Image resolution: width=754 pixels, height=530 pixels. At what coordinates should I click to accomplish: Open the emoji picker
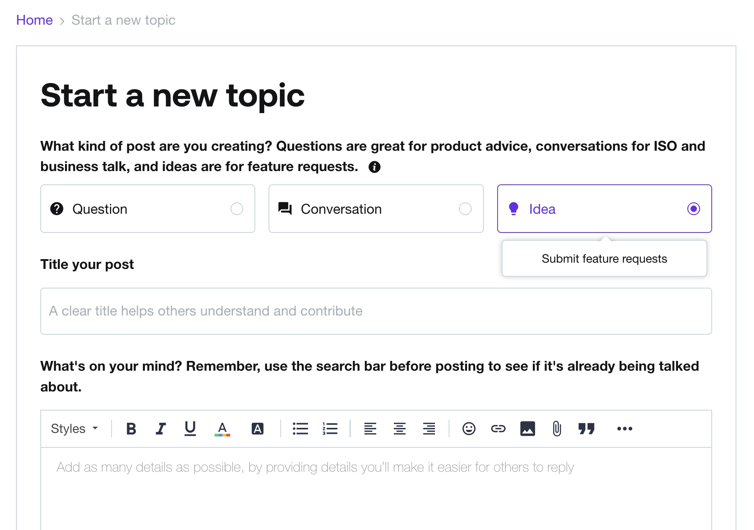[x=469, y=429]
